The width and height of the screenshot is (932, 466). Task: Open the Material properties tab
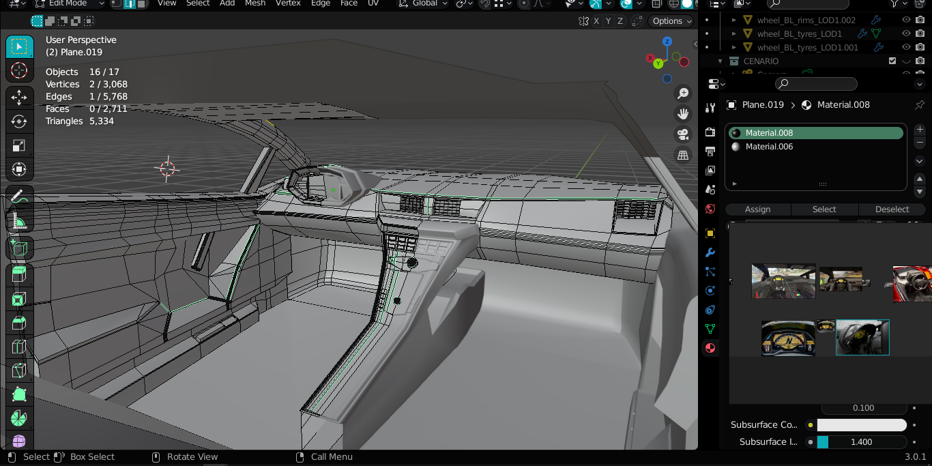pyautogui.click(x=710, y=348)
